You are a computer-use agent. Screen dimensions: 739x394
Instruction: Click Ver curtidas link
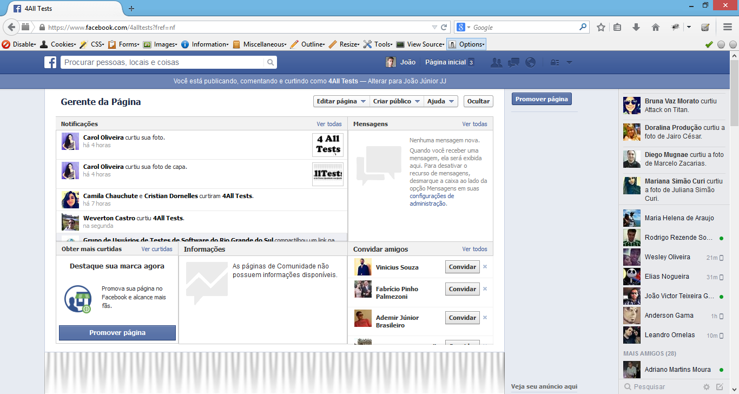157,249
